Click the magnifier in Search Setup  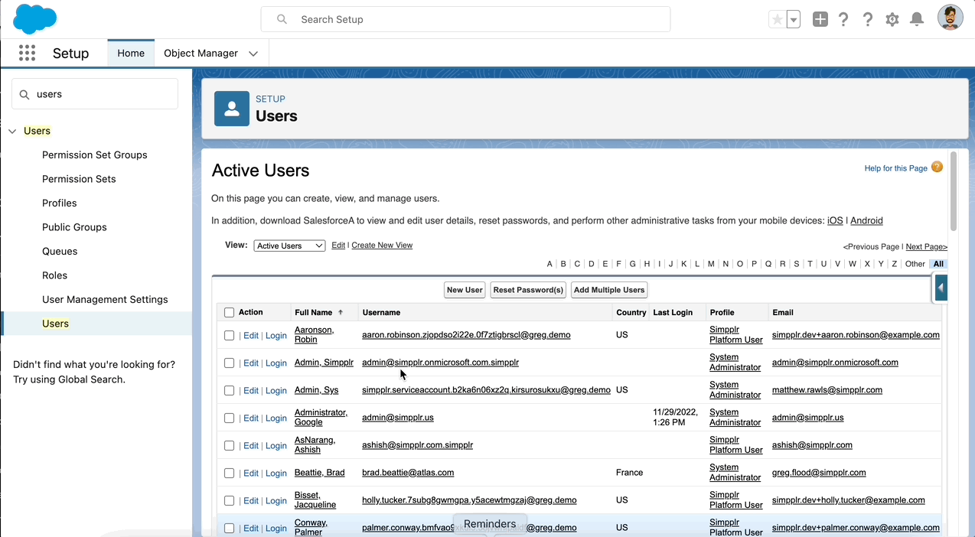pyautogui.click(x=282, y=19)
